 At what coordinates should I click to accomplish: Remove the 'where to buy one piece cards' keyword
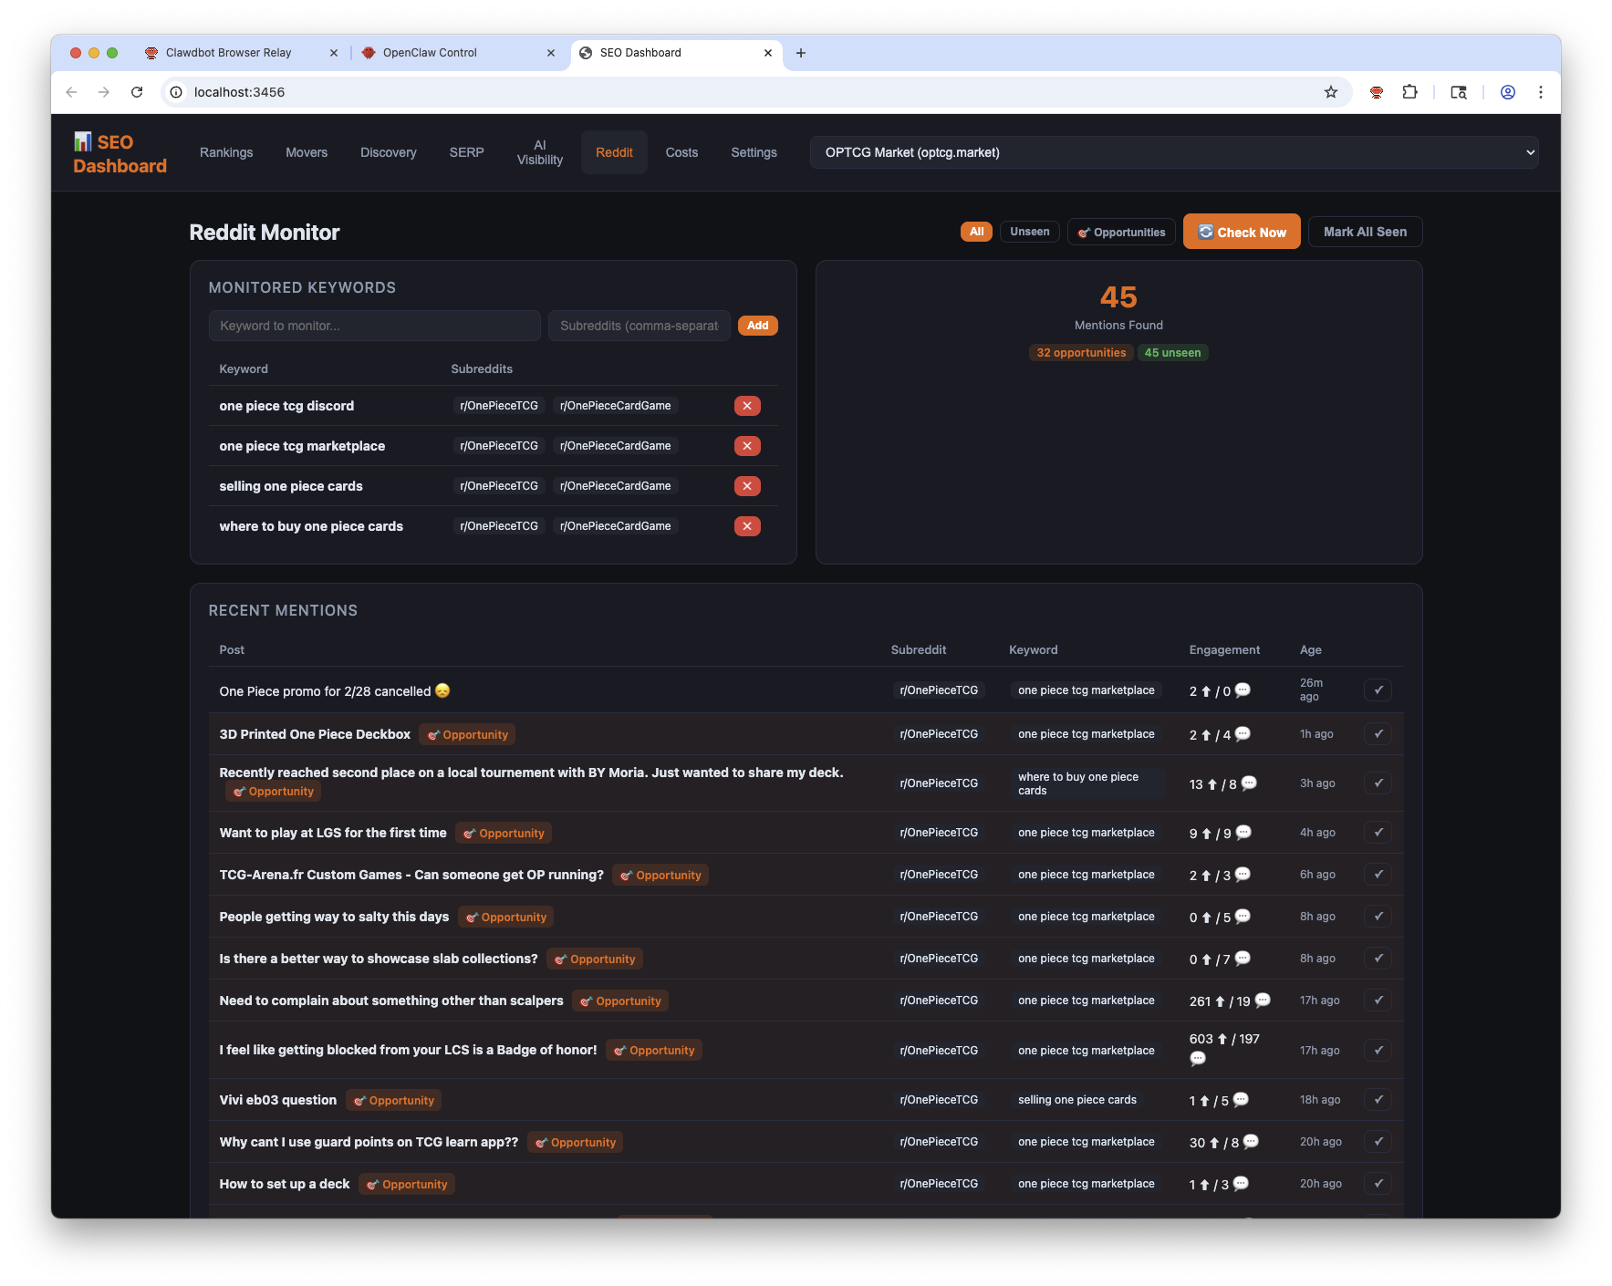click(x=747, y=526)
